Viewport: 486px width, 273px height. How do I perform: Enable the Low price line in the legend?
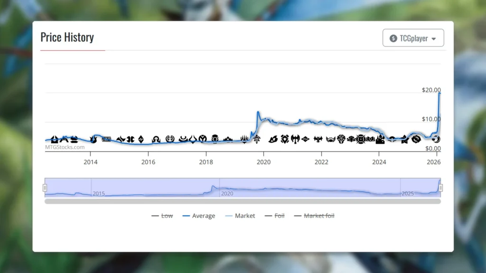coord(167,216)
